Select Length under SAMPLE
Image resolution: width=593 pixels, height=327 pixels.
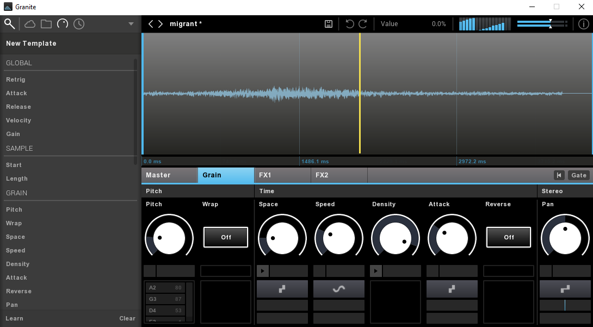click(x=17, y=178)
